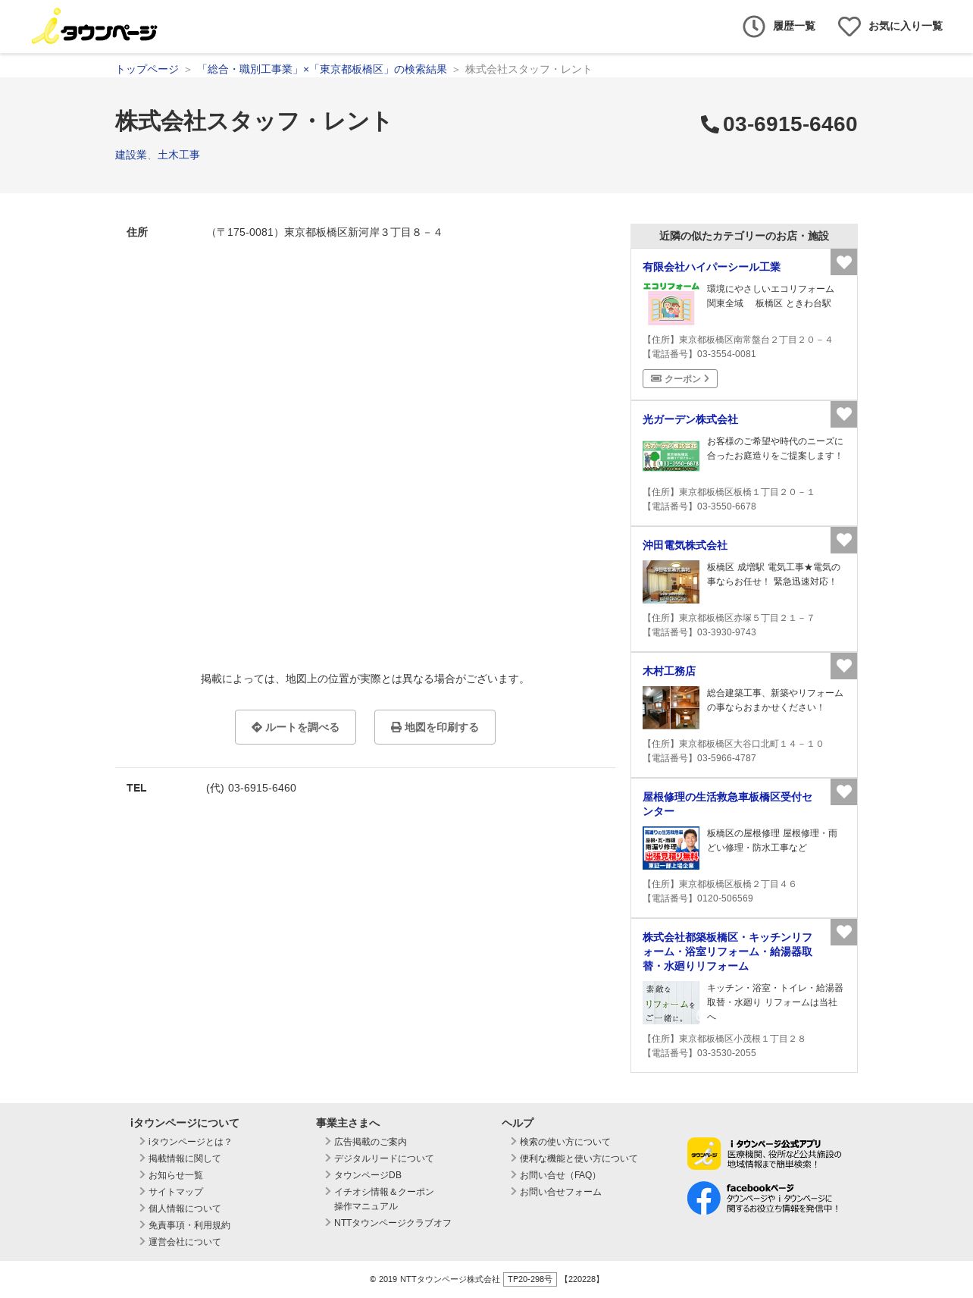The image size is (973, 1298).
Task: Open 運営会社について footer link
Action: 185,1242
